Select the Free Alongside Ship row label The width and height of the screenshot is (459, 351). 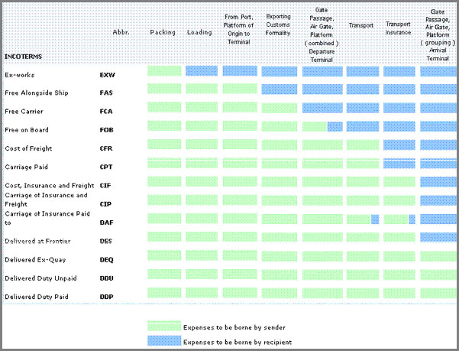point(37,93)
